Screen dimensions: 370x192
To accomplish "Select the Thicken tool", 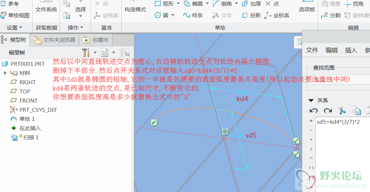I will tap(251, 4).
